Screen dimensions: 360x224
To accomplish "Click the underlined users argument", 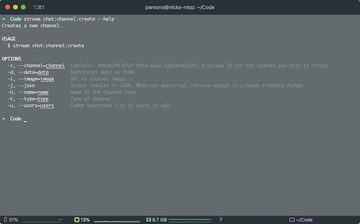I will coord(47,105).
